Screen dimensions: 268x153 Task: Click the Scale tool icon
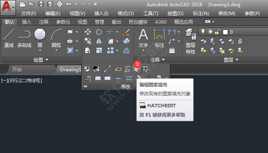click(99, 50)
